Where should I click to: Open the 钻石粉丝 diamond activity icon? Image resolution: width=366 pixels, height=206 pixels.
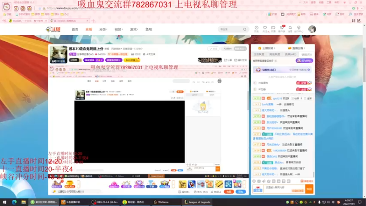click(x=139, y=184)
